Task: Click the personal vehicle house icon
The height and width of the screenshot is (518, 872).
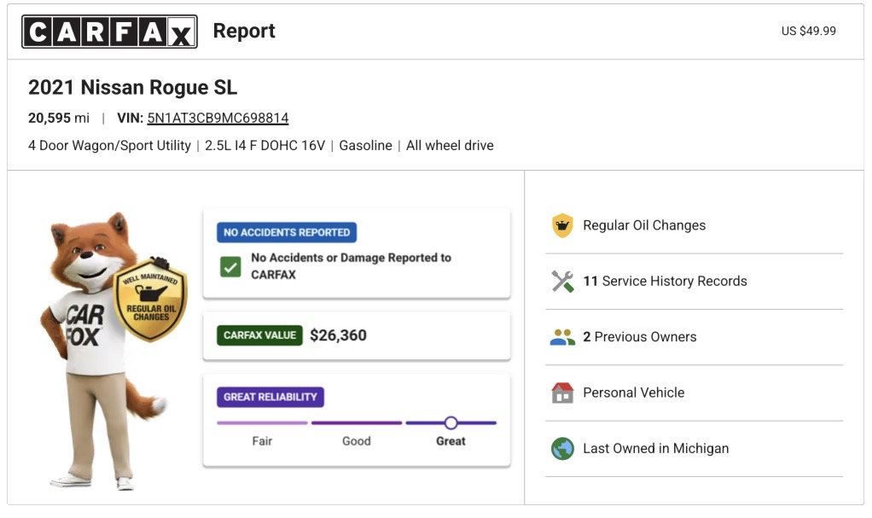Action: (562, 393)
